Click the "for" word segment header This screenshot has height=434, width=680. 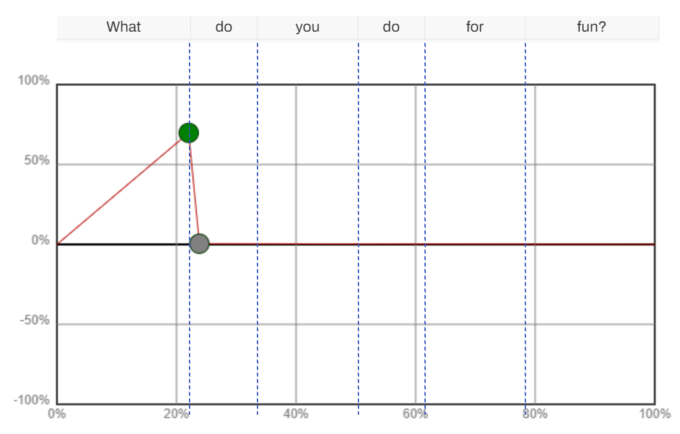click(x=475, y=27)
